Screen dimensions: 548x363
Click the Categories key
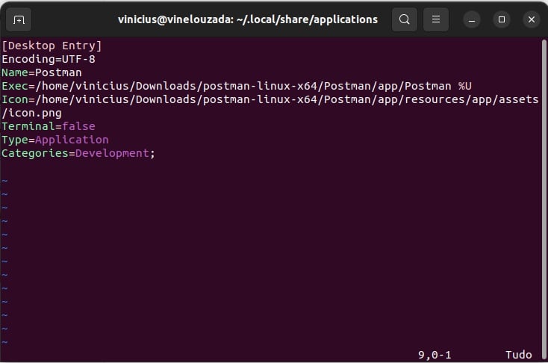35,153
